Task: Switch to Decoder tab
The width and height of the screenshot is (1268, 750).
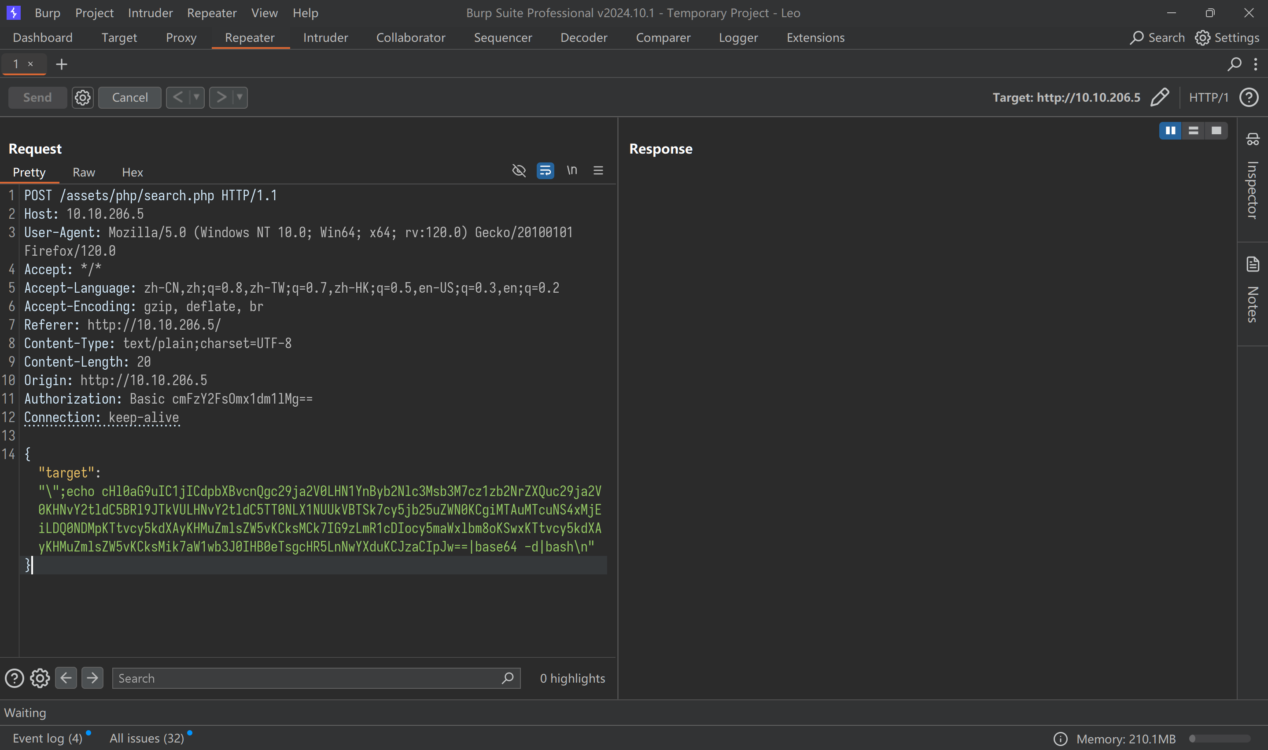Action: 584,37
